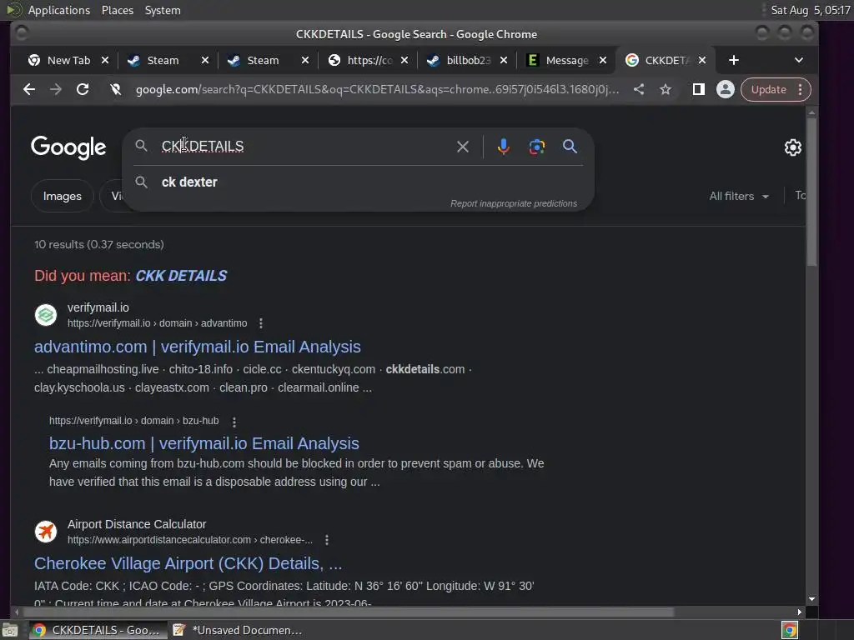This screenshot has height=640, width=854.
Task: Click Report inappropriate predictions
Action: 513,203
